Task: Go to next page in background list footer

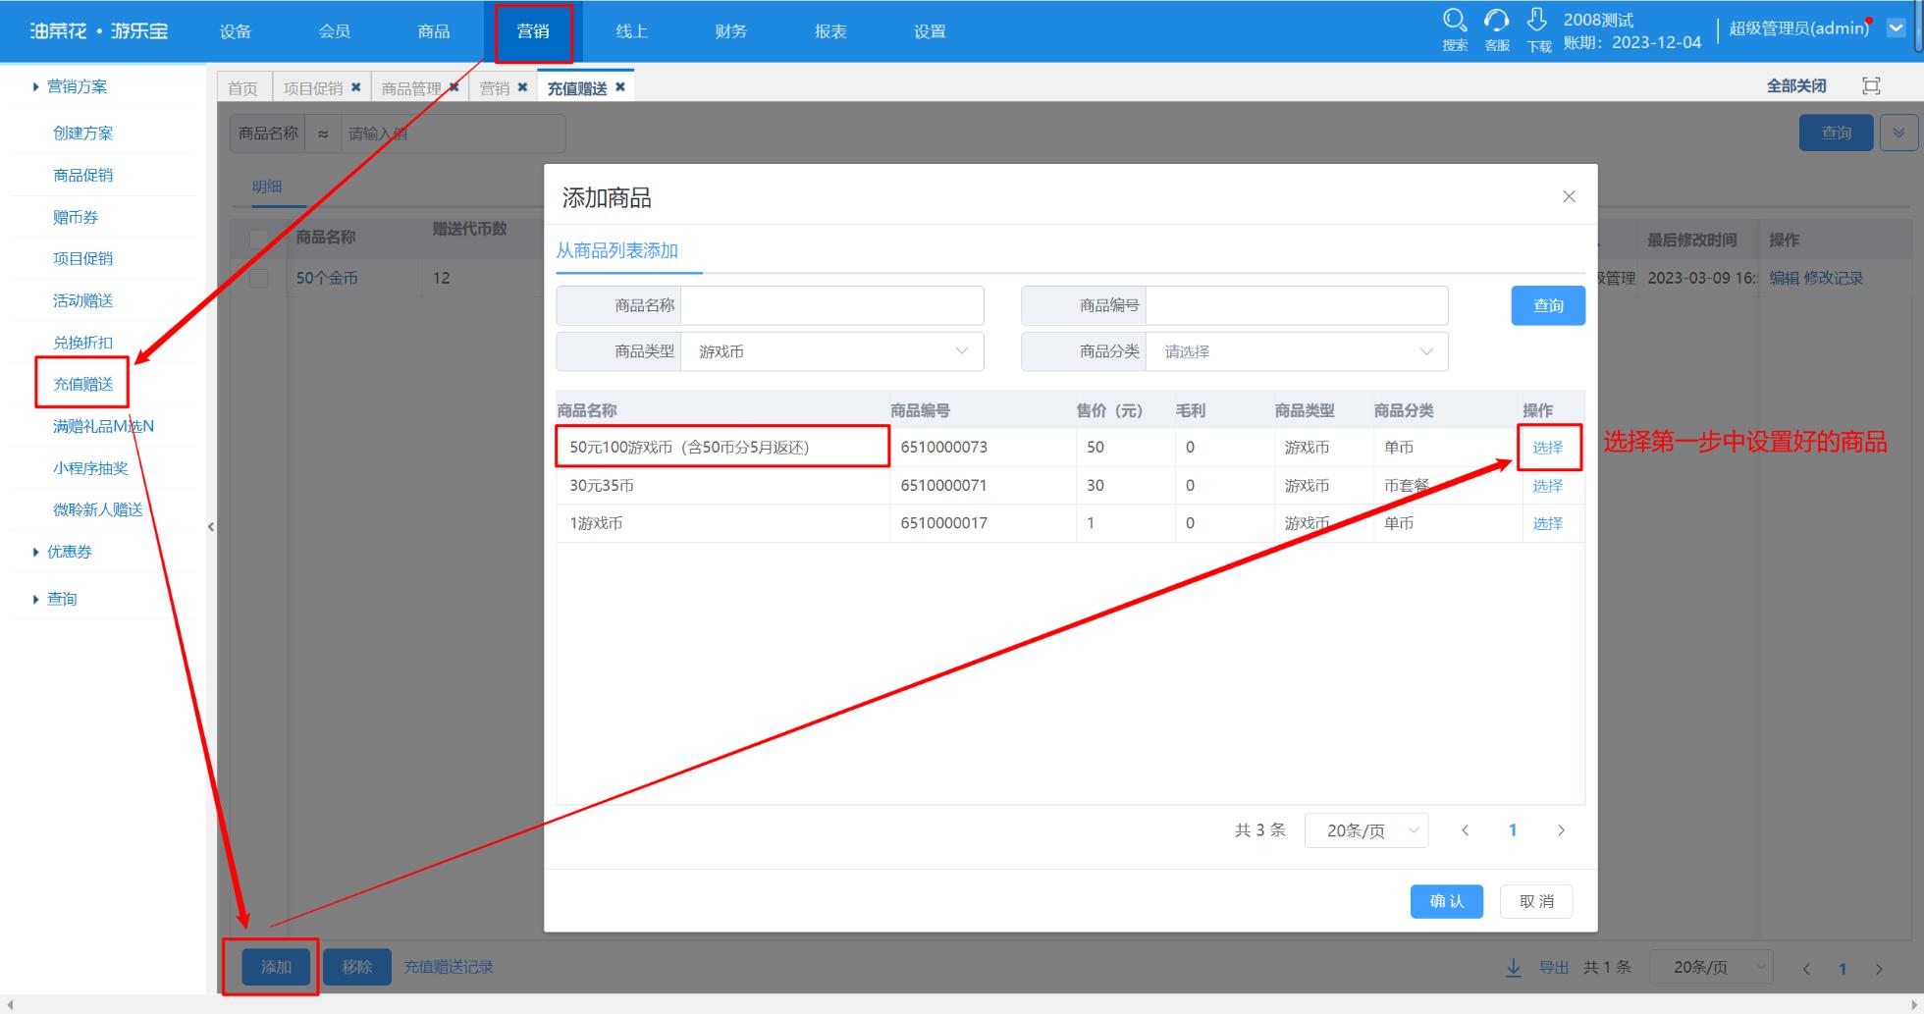Action: (x=1879, y=969)
